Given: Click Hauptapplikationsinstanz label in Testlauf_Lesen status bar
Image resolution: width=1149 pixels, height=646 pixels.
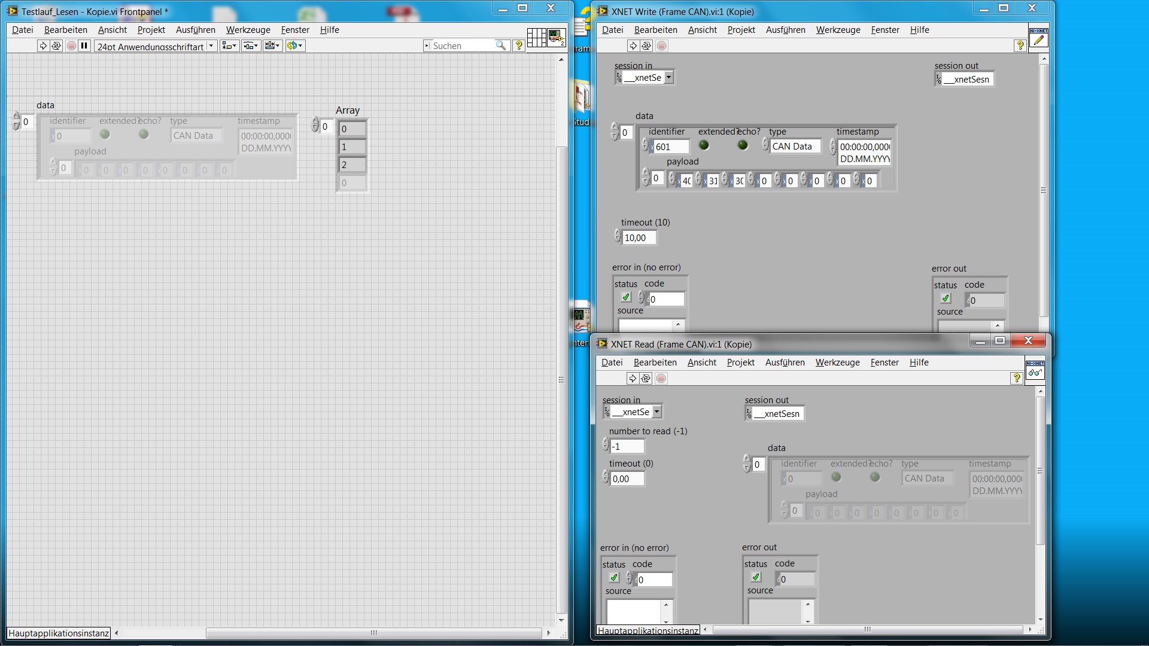Looking at the screenshot, I should [x=59, y=633].
